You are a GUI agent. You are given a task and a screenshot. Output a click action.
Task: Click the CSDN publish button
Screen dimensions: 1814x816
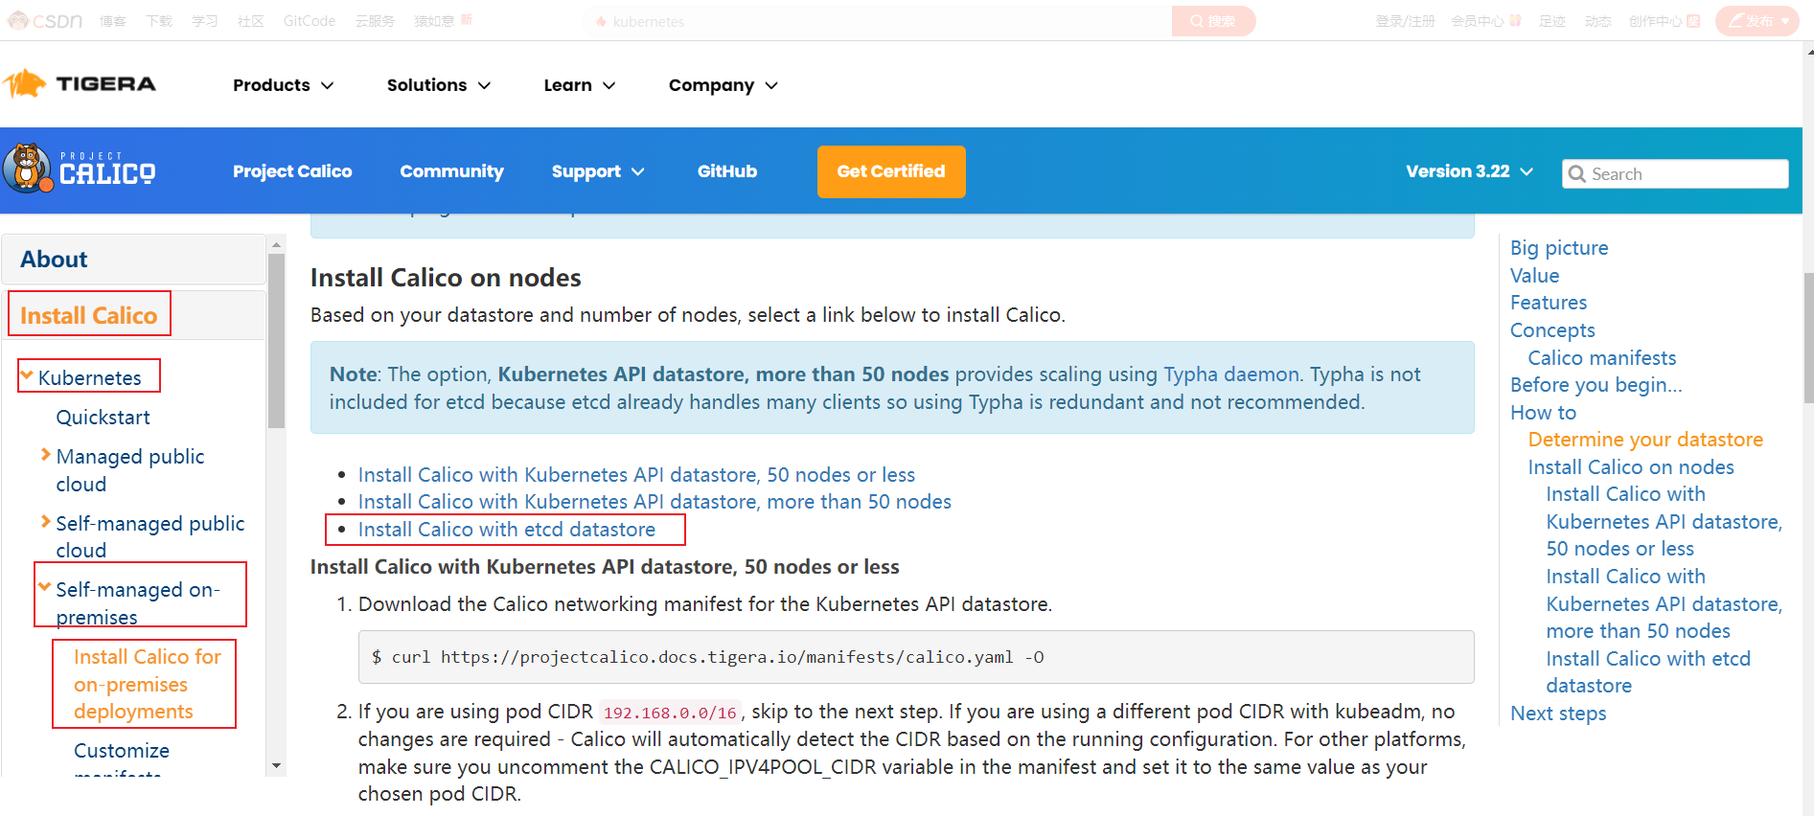1757,20
